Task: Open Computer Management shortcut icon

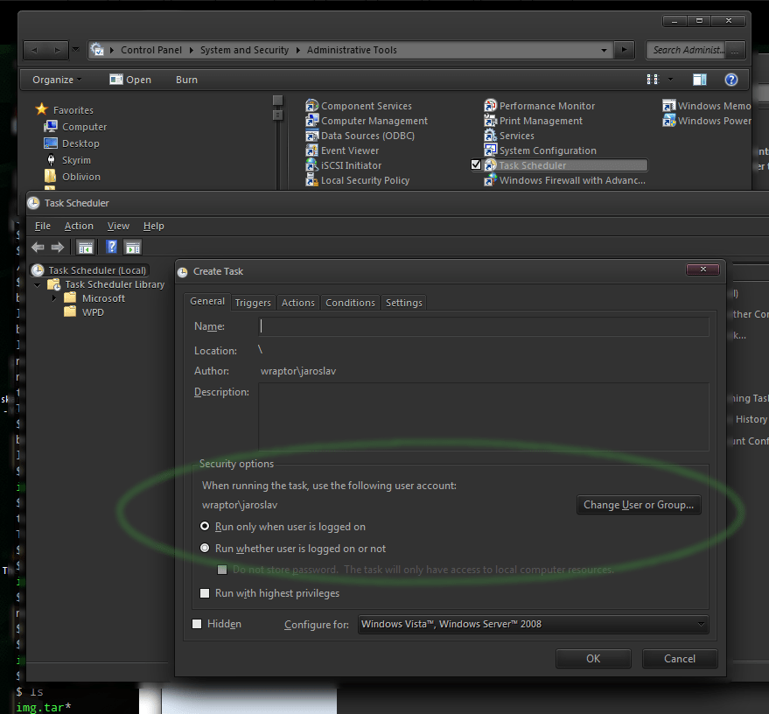Action: (312, 120)
